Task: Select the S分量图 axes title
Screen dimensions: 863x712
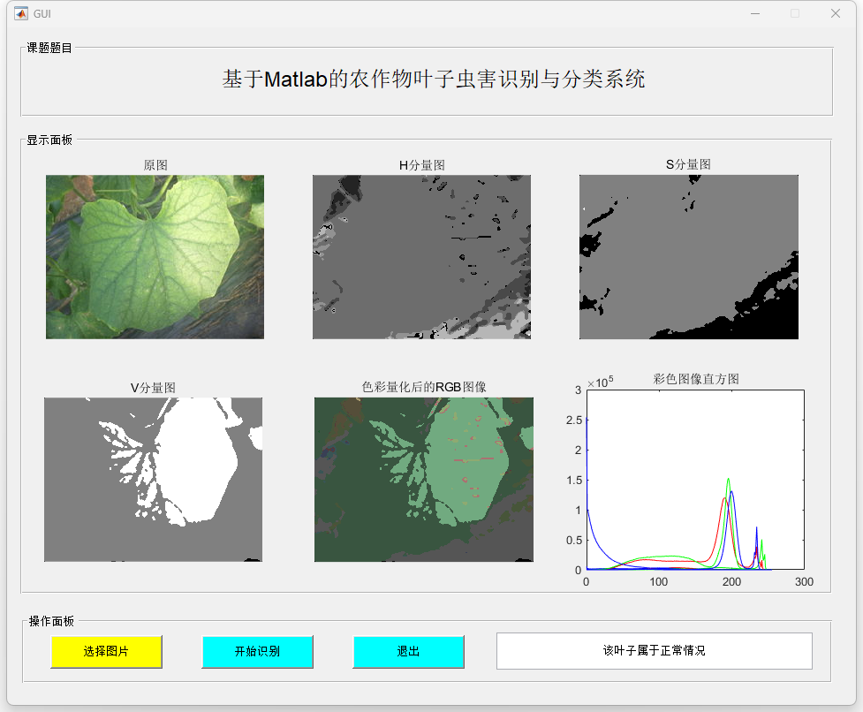Action: pos(688,164)
